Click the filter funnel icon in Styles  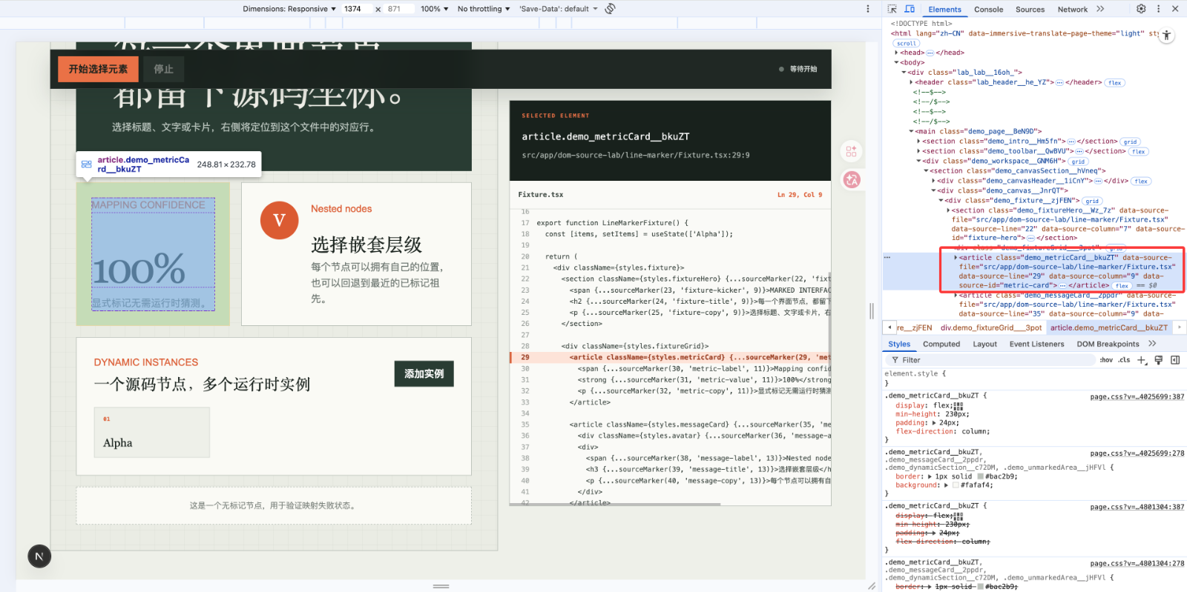[895, 360]
